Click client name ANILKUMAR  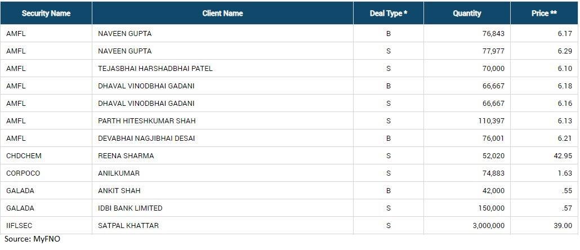(119, 173)
